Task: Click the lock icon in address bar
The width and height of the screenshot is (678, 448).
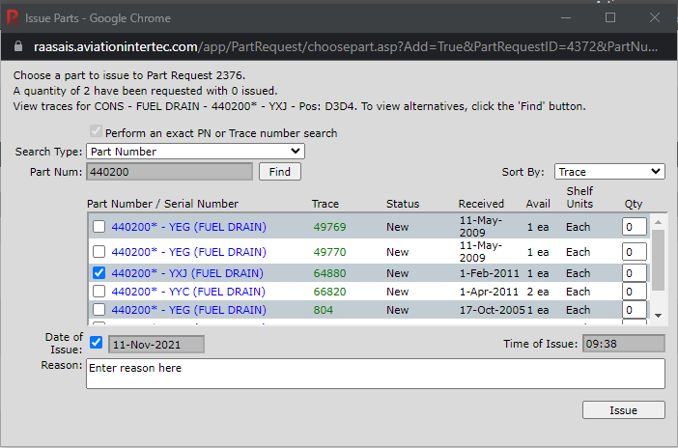Action: [15, 45]
